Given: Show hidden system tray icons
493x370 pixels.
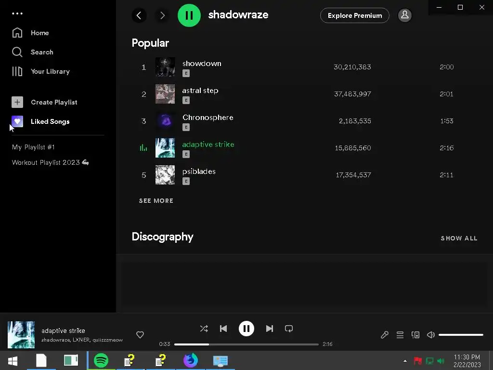Looking at the screenshot, I should click(405, 361).
